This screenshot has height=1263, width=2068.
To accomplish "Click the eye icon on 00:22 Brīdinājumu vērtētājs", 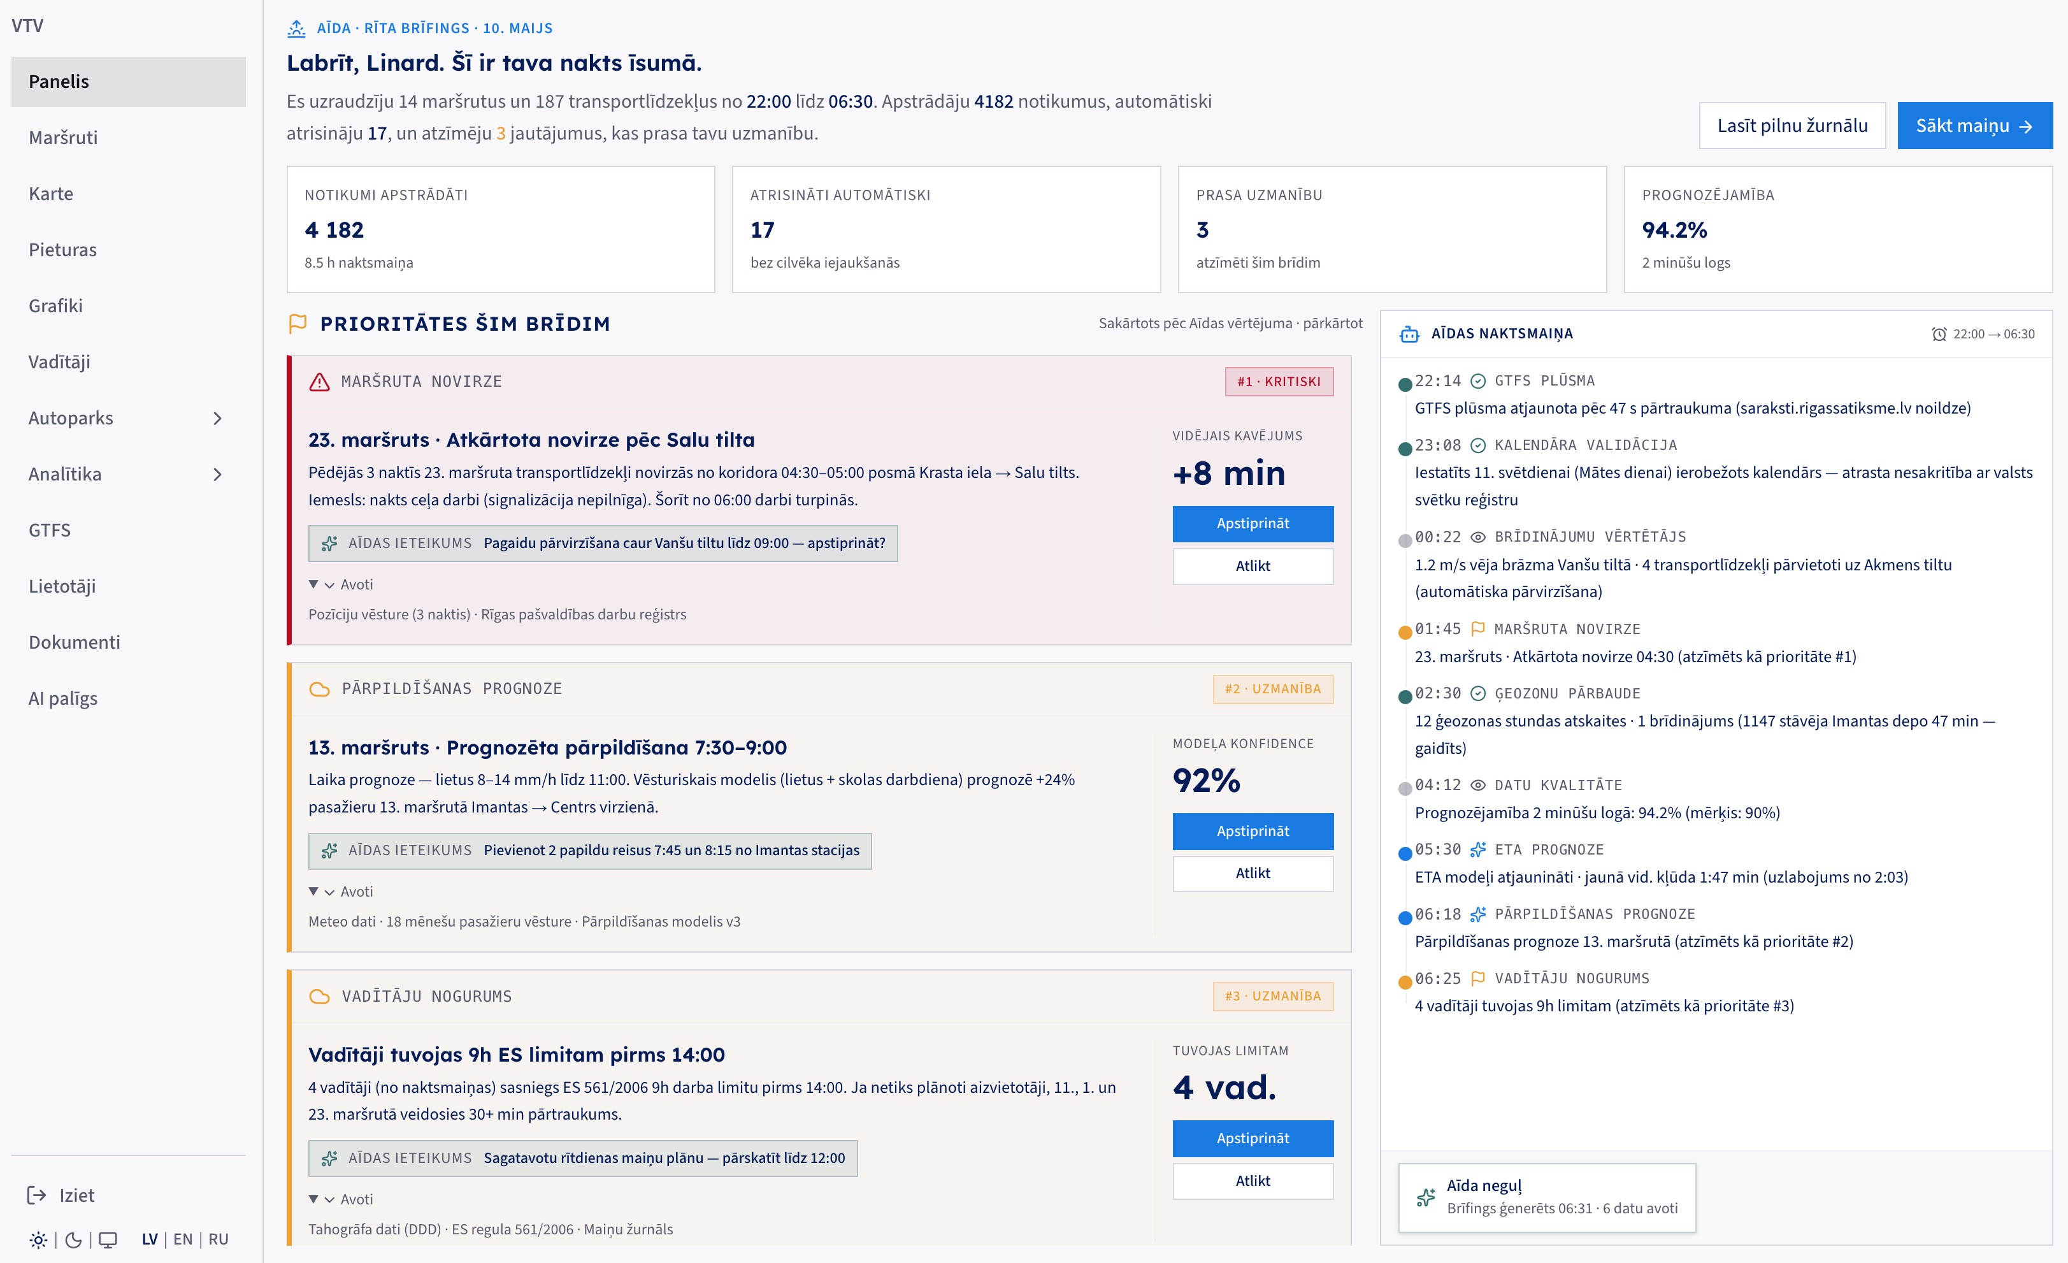I will pyautogui.click(x=1478, y=537).
